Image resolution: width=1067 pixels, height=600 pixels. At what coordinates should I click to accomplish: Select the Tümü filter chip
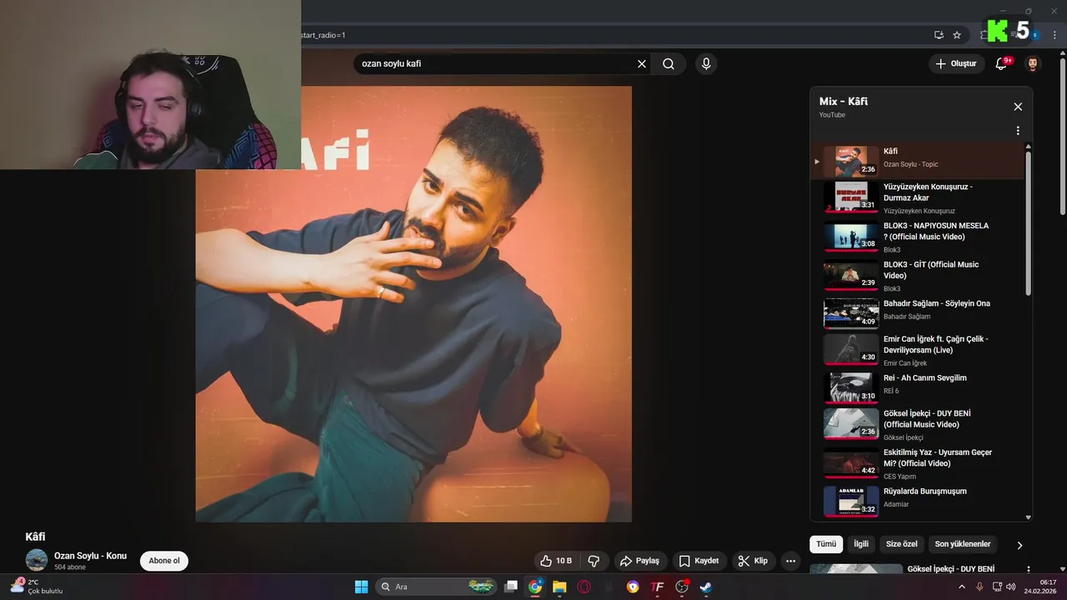(x=826, y=544)
